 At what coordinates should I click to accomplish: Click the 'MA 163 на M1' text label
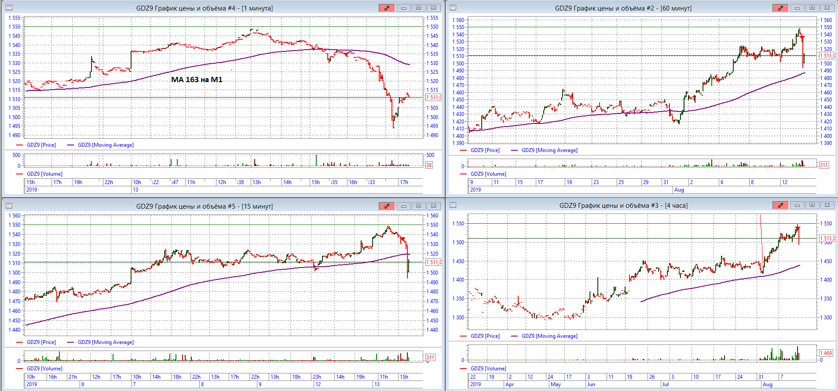197,80
